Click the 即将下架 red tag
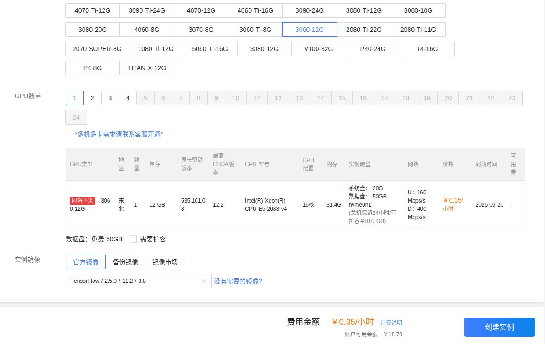The height and width of the screenshot is (344, 545). click(x=83, y=201)
